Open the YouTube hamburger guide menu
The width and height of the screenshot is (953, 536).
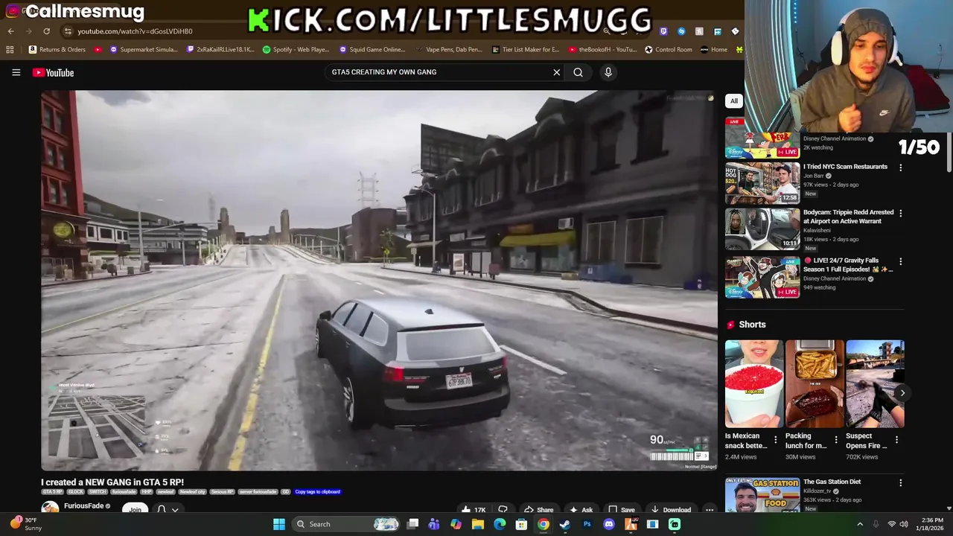16,72
